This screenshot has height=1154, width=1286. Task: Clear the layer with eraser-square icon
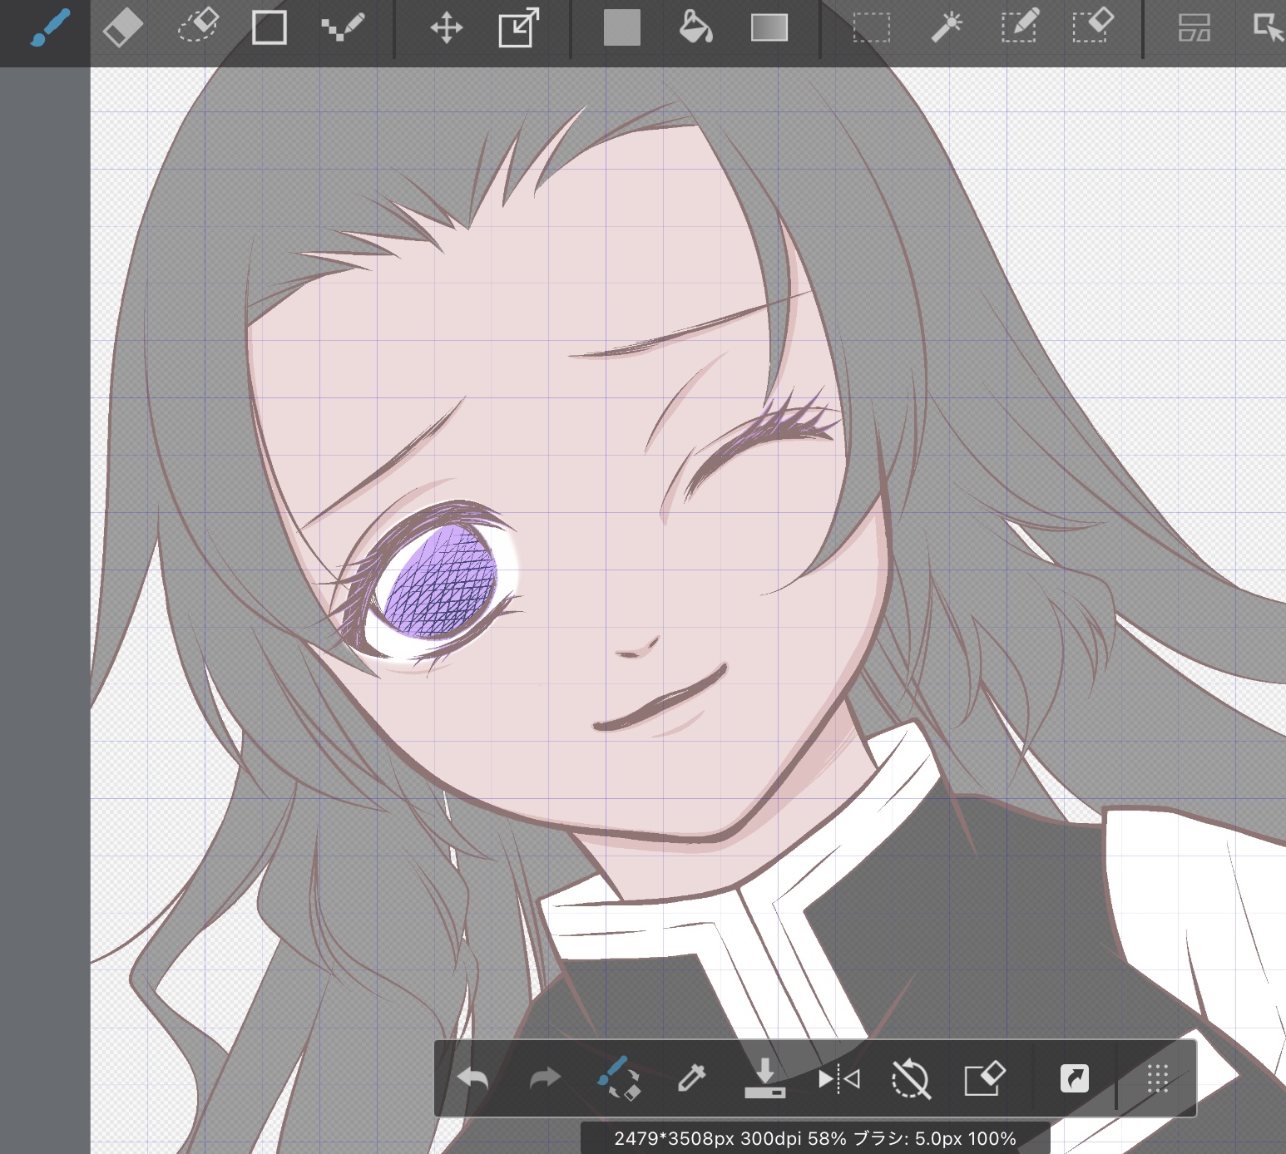pos(985,1078)
